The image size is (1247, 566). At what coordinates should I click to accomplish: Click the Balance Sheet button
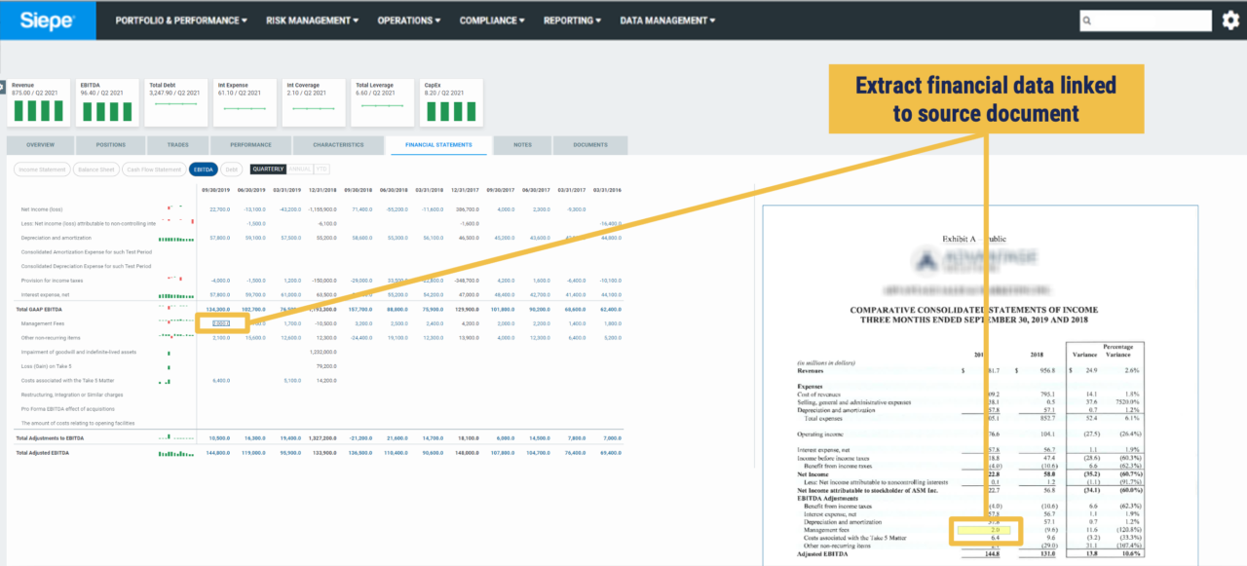click(95, 169)
